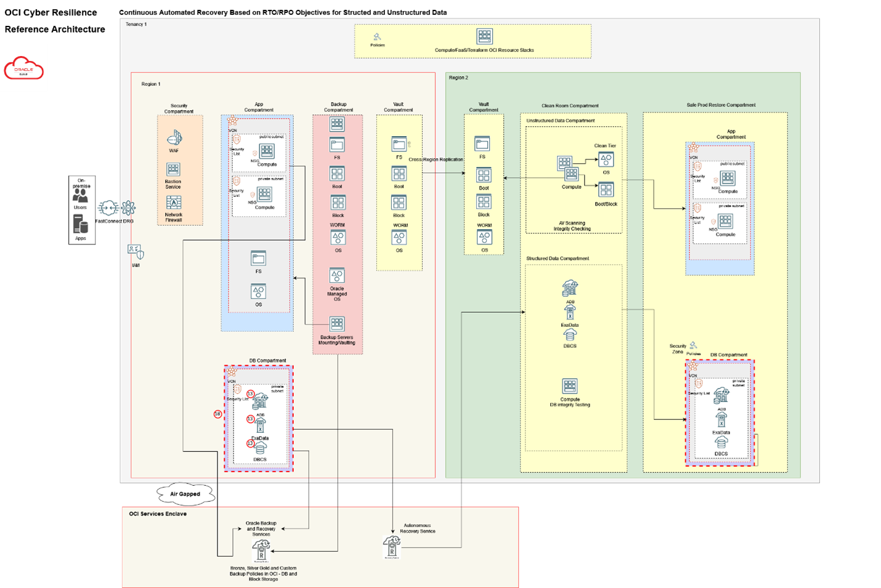Select the Oracle Managed OS icon

pos(337,276)
